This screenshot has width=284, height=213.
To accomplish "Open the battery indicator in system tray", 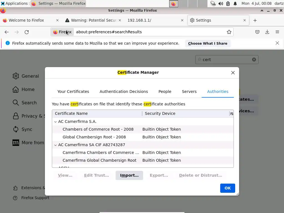I will coord(228,4).
